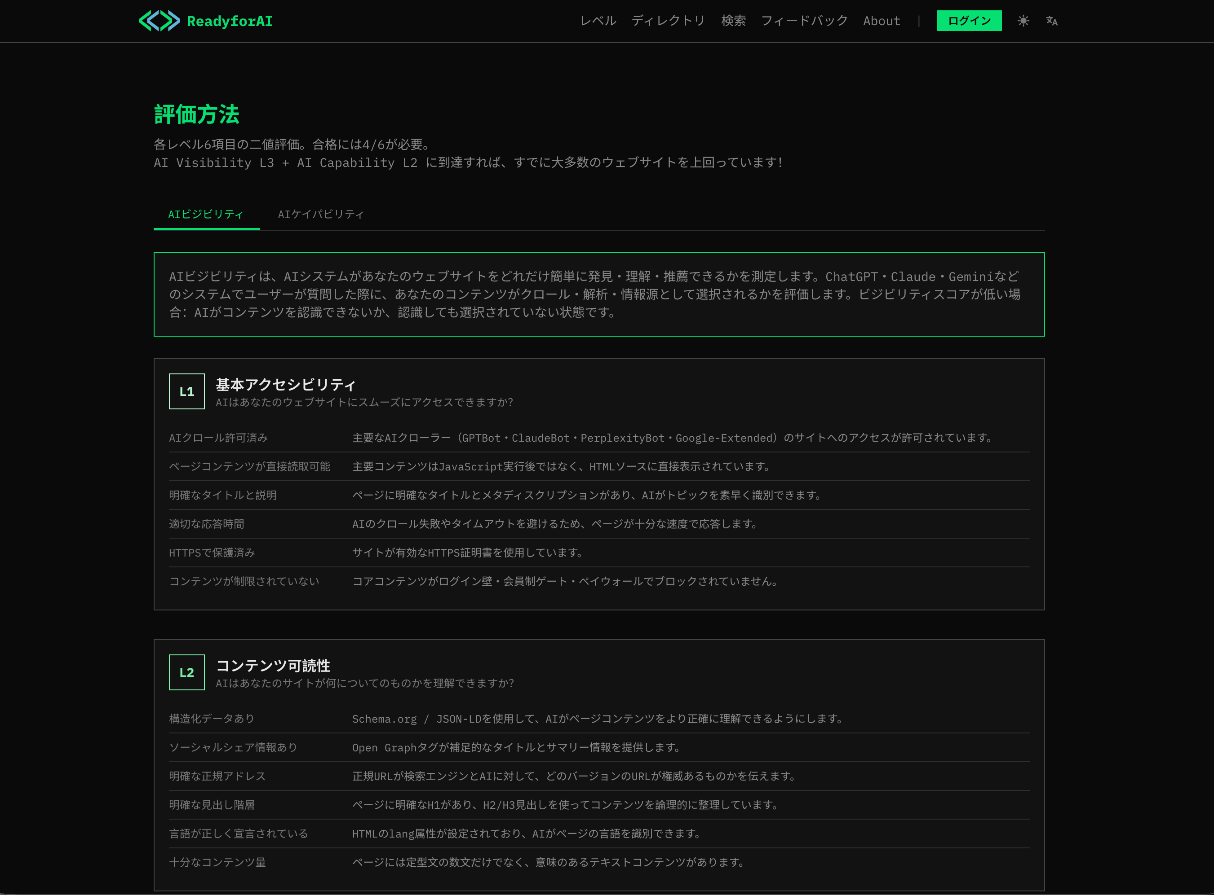1214x895 pixels.
Task: Click the ReadyforAI brand name text
Action: [x=230, y=21]
